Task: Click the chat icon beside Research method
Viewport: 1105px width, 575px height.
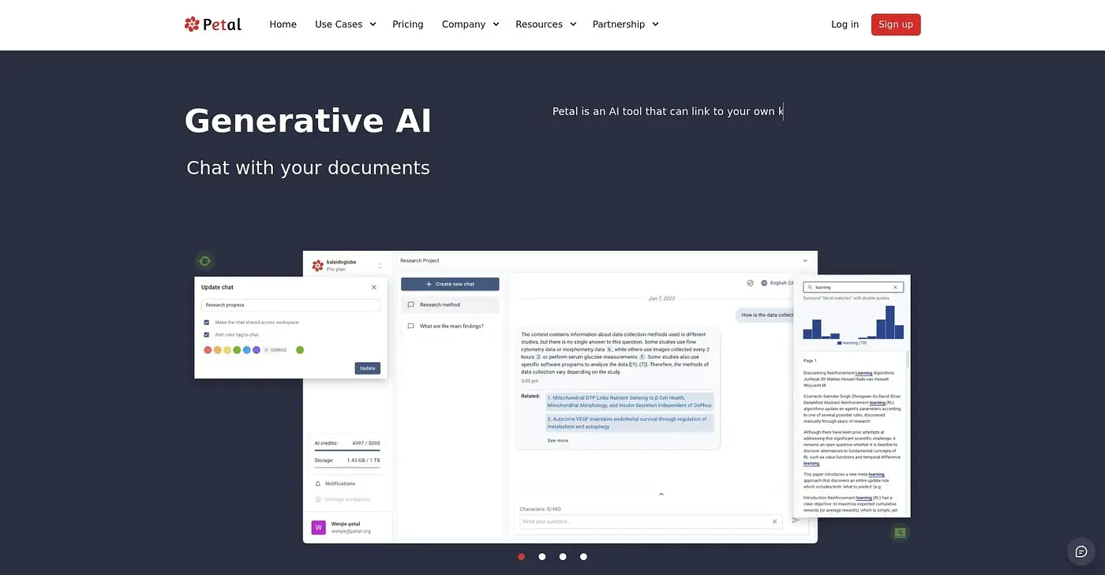Action: (410, 304)
